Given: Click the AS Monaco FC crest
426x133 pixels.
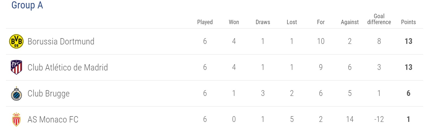Looking at the screenshot, I should point(16,119).
